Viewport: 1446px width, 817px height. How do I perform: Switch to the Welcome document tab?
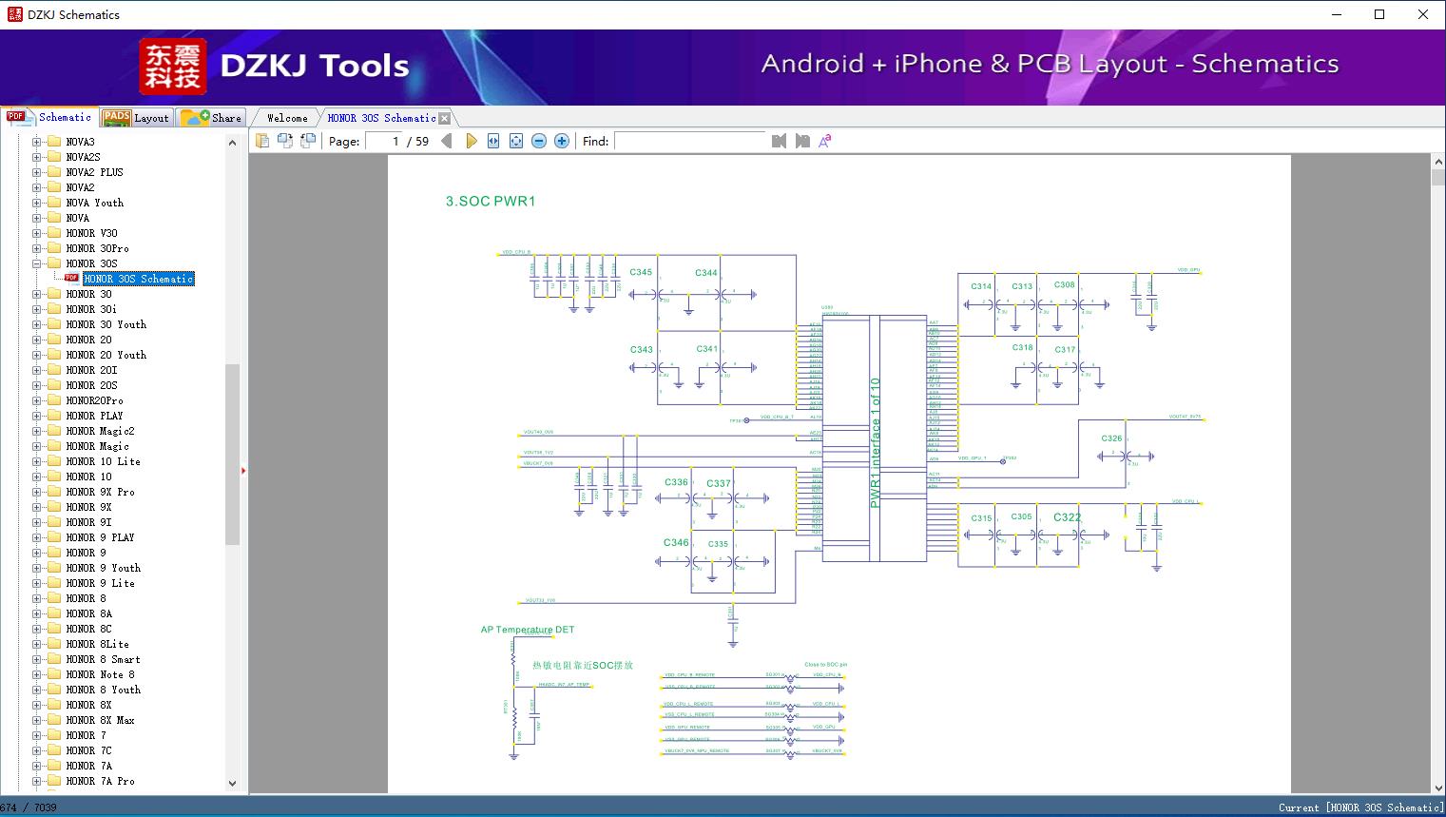click(x=287, y=118)
